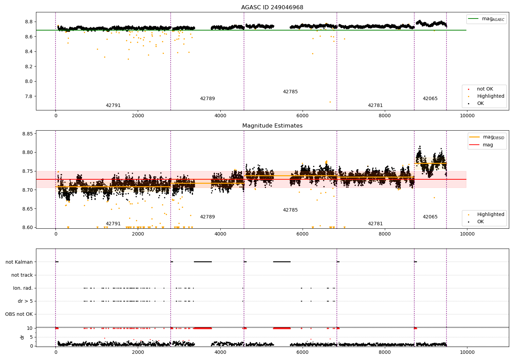Select the 5 tick on the dr axis
514x360 pixels.
[x=31, y=337]
